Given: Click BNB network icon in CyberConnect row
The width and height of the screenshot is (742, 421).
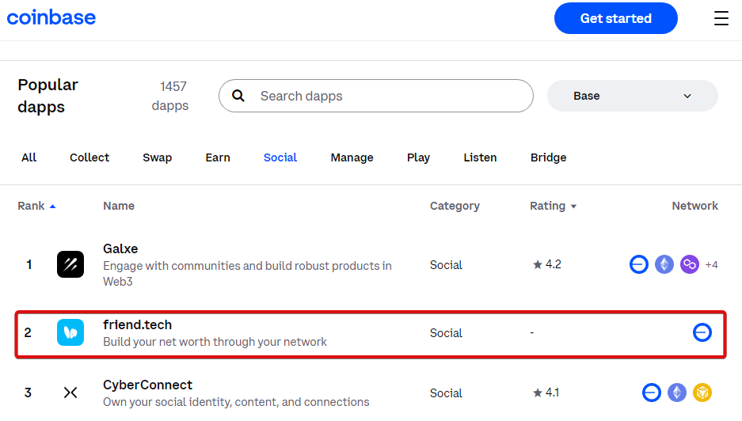Looking at the screenshot, I should point(702,393).
